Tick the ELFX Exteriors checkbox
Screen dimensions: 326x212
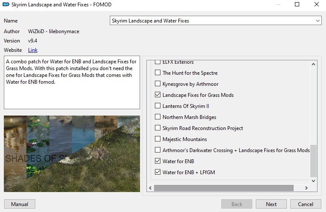click(157, 62)
